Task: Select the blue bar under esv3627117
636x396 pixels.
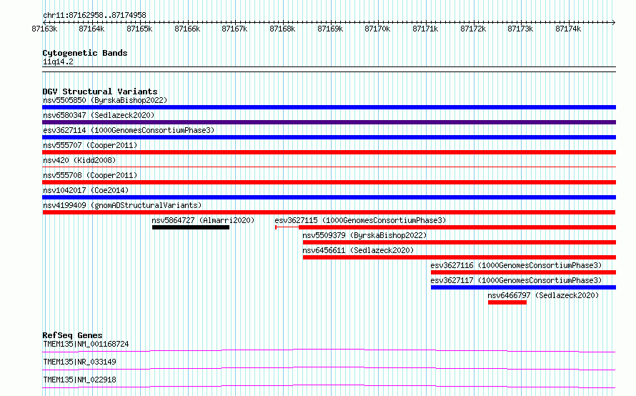Action: (x=523, y=287)
